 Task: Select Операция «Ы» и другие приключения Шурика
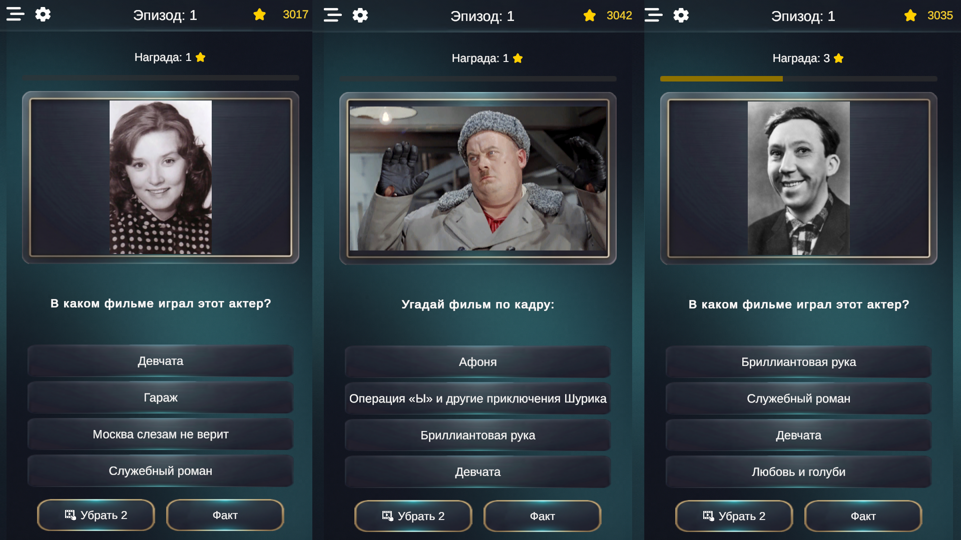pyautogui.click(x=478, y=398)
